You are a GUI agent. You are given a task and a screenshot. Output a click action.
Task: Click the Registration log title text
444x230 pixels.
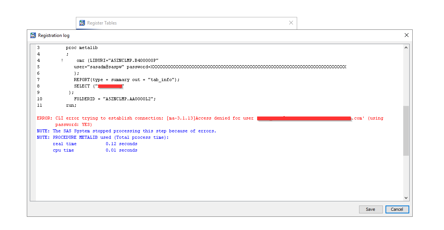click(53, 35)
